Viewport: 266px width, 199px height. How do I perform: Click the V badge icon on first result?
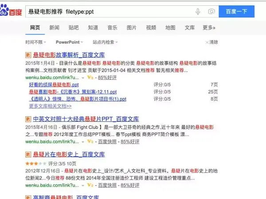point(90,78)
